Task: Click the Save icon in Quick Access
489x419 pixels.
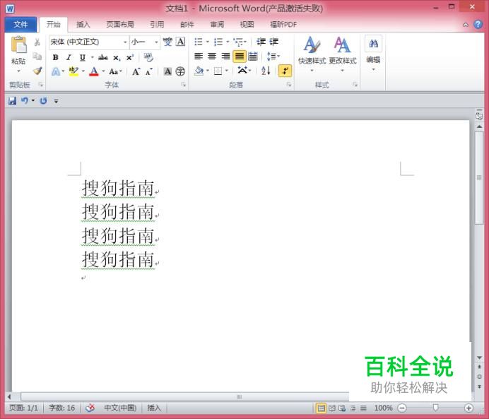Action: [12, 101]
